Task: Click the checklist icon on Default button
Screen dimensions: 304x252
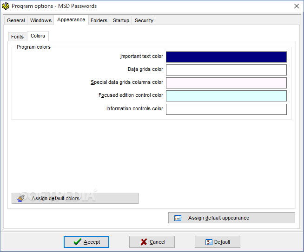Action: point(209,242)
